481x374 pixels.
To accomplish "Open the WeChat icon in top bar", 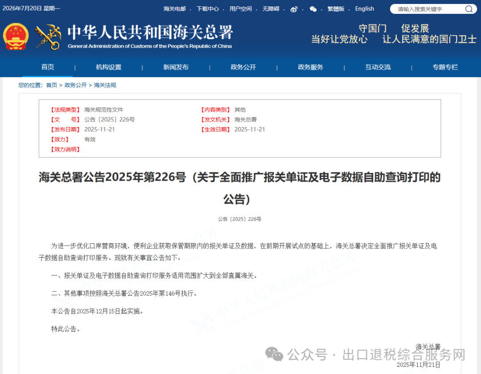I will (x=313, y=9).
